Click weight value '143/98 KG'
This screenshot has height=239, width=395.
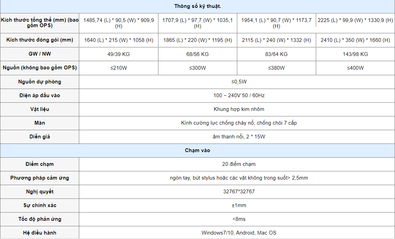click(355, 54)
